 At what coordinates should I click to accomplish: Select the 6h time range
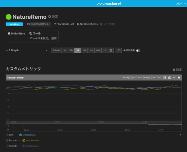tap(71, 51)
